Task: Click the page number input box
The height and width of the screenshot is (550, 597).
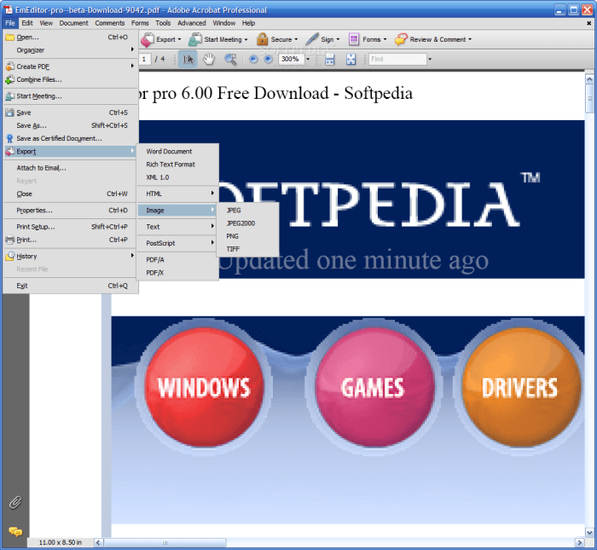Action: tap(145, 59)
